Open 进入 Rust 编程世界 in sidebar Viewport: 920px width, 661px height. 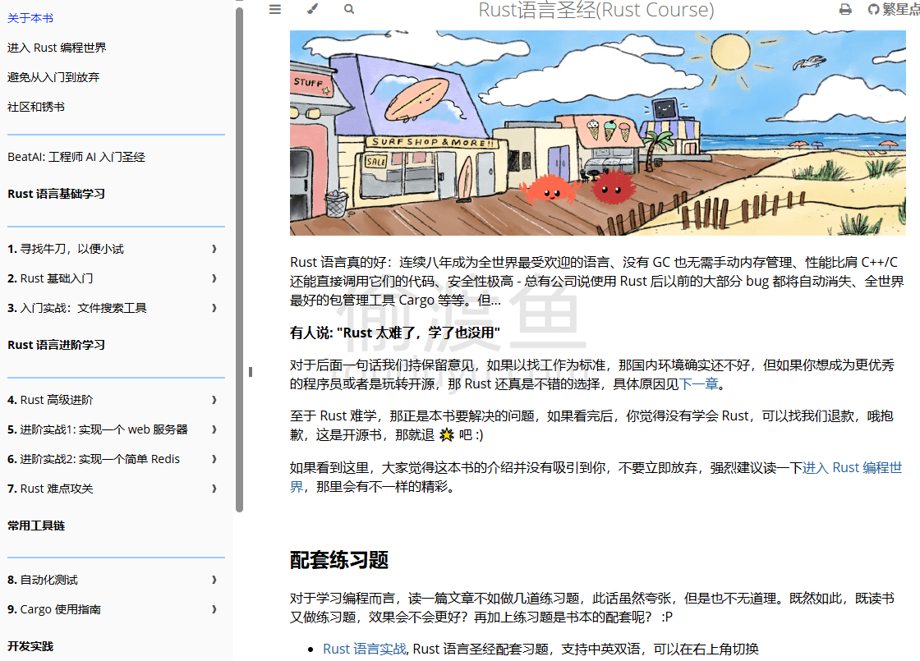point(57,48)
